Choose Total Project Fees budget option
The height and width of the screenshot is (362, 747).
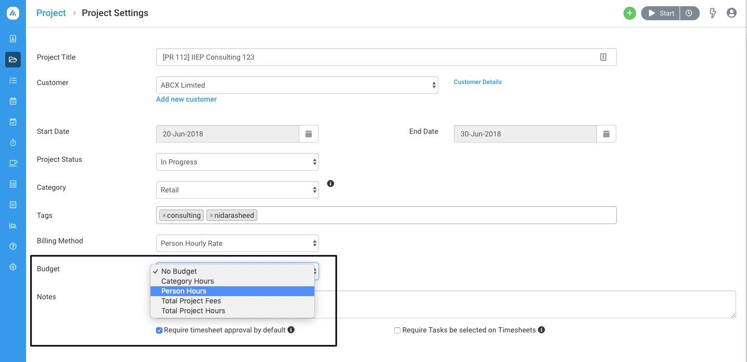point(191,301)
